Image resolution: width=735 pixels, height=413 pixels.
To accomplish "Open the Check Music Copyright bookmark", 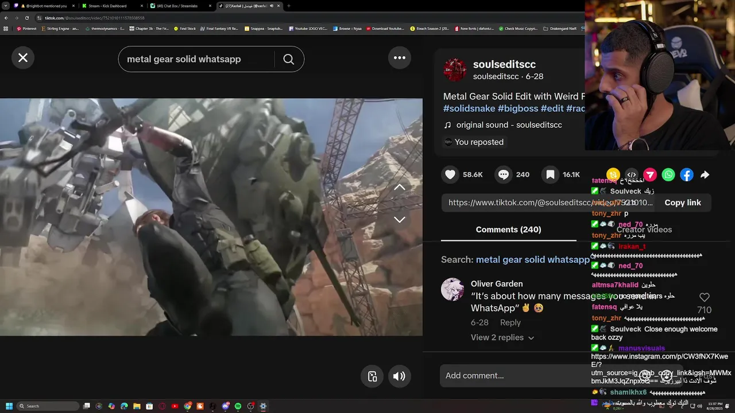I will pos(519,28).
